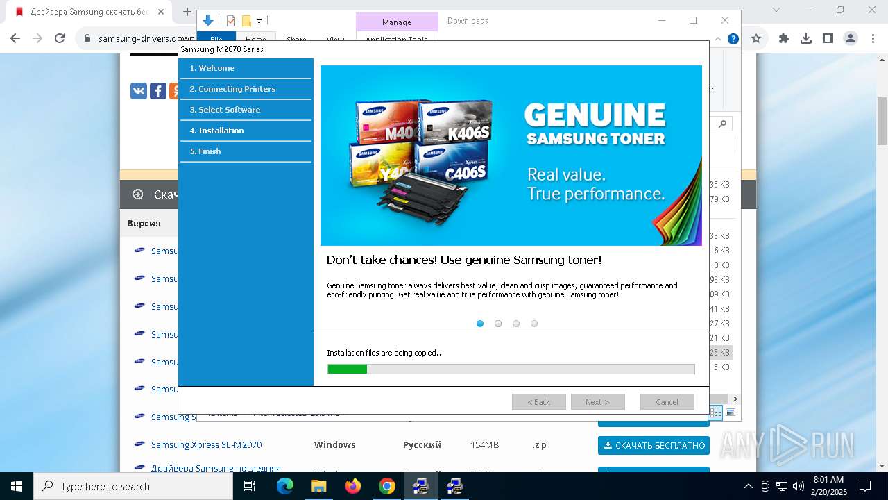Share page on Facebook icon
Screen dimensions: 888x500
pos(158,91)
